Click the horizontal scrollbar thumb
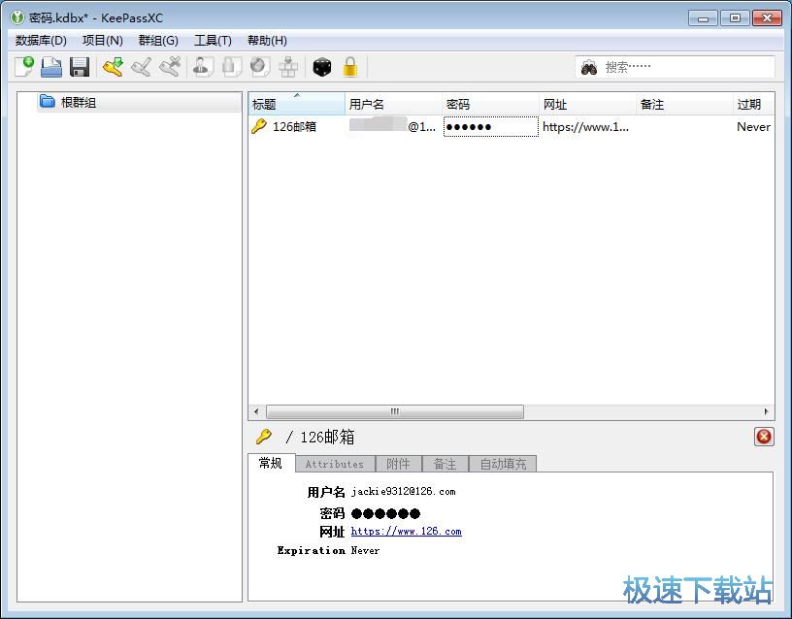The image size is (792, 619). tap(394, 411)
